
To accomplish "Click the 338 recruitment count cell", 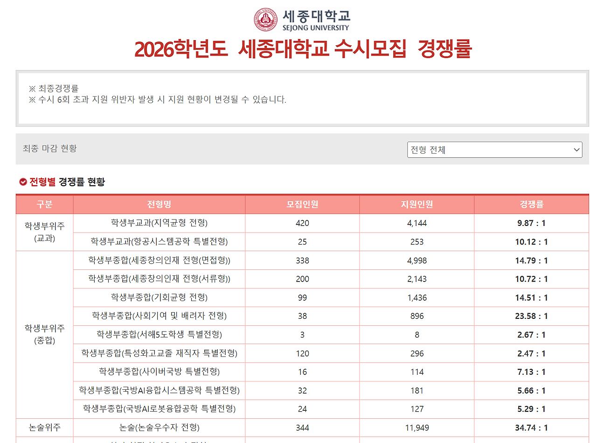I will tap(302, 260).
